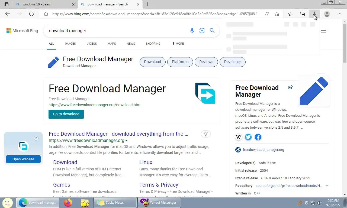The width and height of the screenshot is (347, 208).
Task: Click the browser address bar URL
Action: (156, 14)
